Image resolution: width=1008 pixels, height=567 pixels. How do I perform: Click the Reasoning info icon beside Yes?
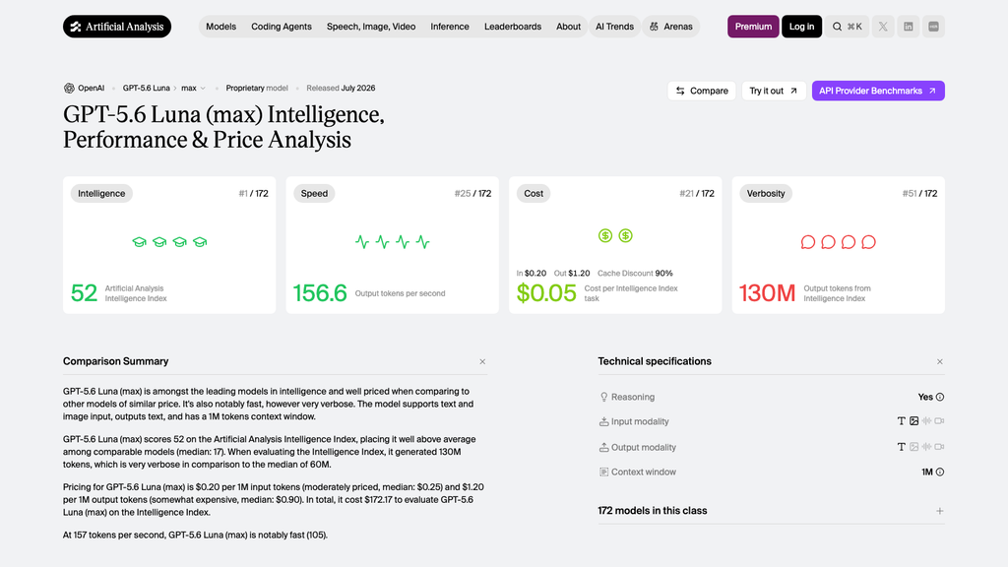pyautogui.click(x=940, y=397)
